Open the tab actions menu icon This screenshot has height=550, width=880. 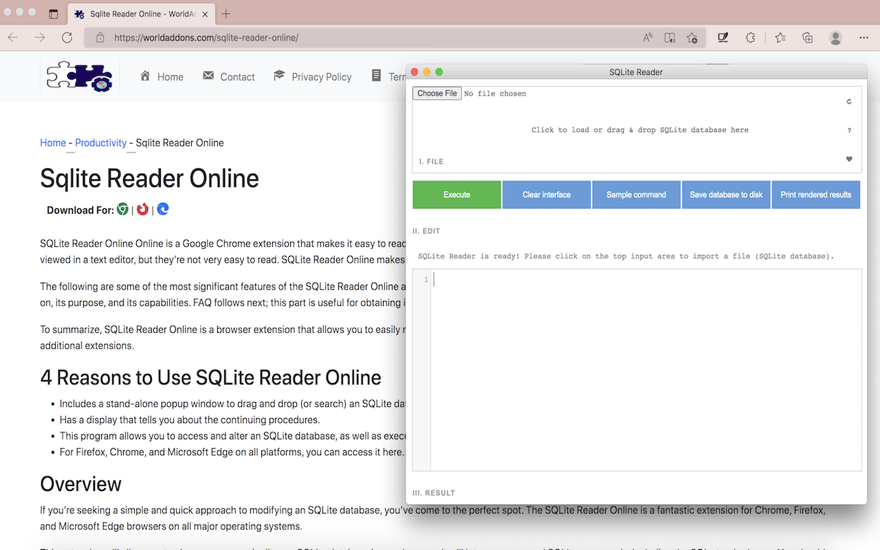click(54, 14)
